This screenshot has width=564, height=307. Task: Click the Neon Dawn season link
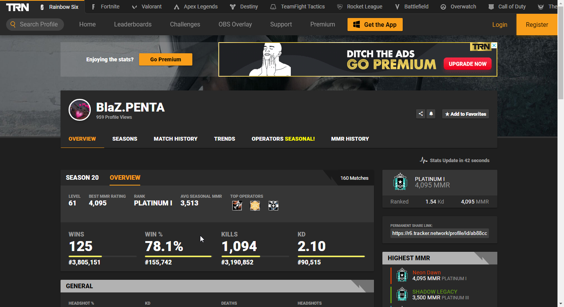pyautogui.click(x=426, y=273)
